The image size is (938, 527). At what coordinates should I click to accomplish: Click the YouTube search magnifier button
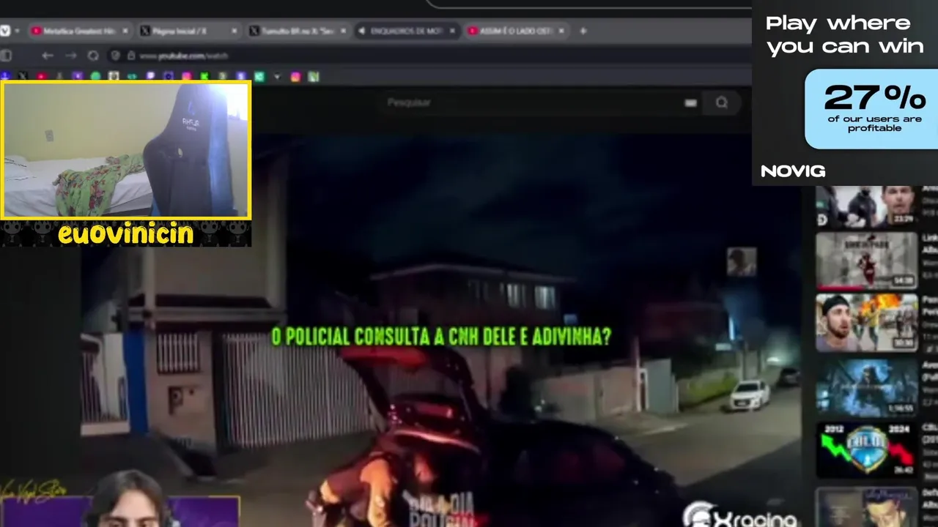pyautogui.click(x=722, y=102)
